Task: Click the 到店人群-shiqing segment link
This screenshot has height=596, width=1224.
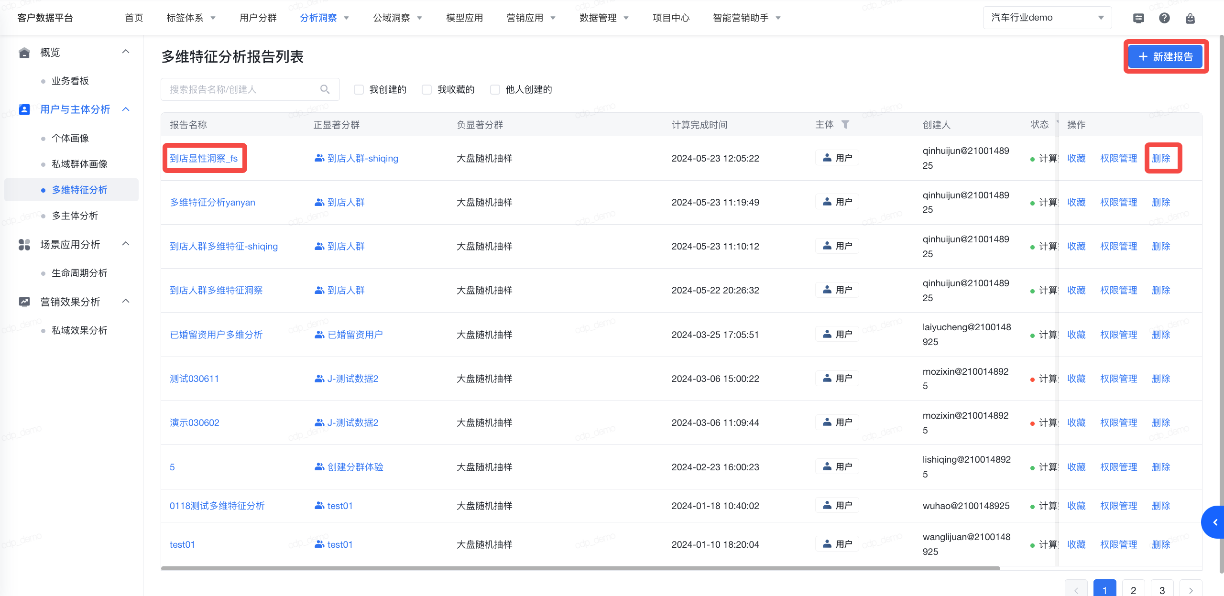Action: point(362,158)
